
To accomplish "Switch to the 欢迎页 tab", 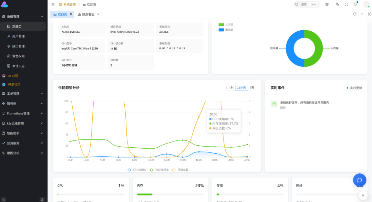I will [x=62, y=14].
